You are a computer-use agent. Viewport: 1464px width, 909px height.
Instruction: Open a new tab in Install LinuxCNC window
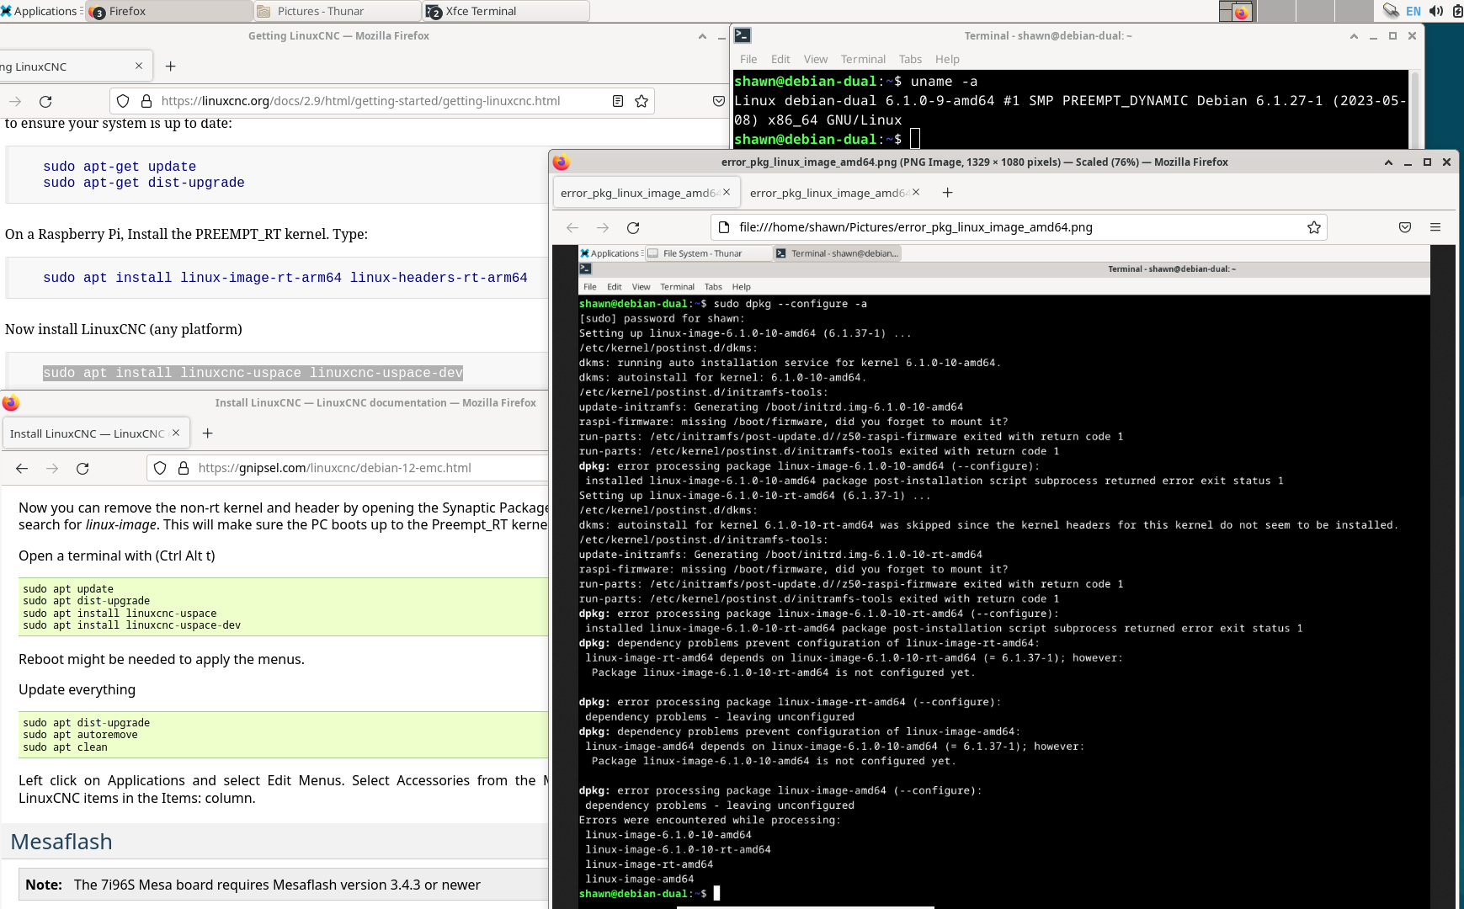pos(208,433)
